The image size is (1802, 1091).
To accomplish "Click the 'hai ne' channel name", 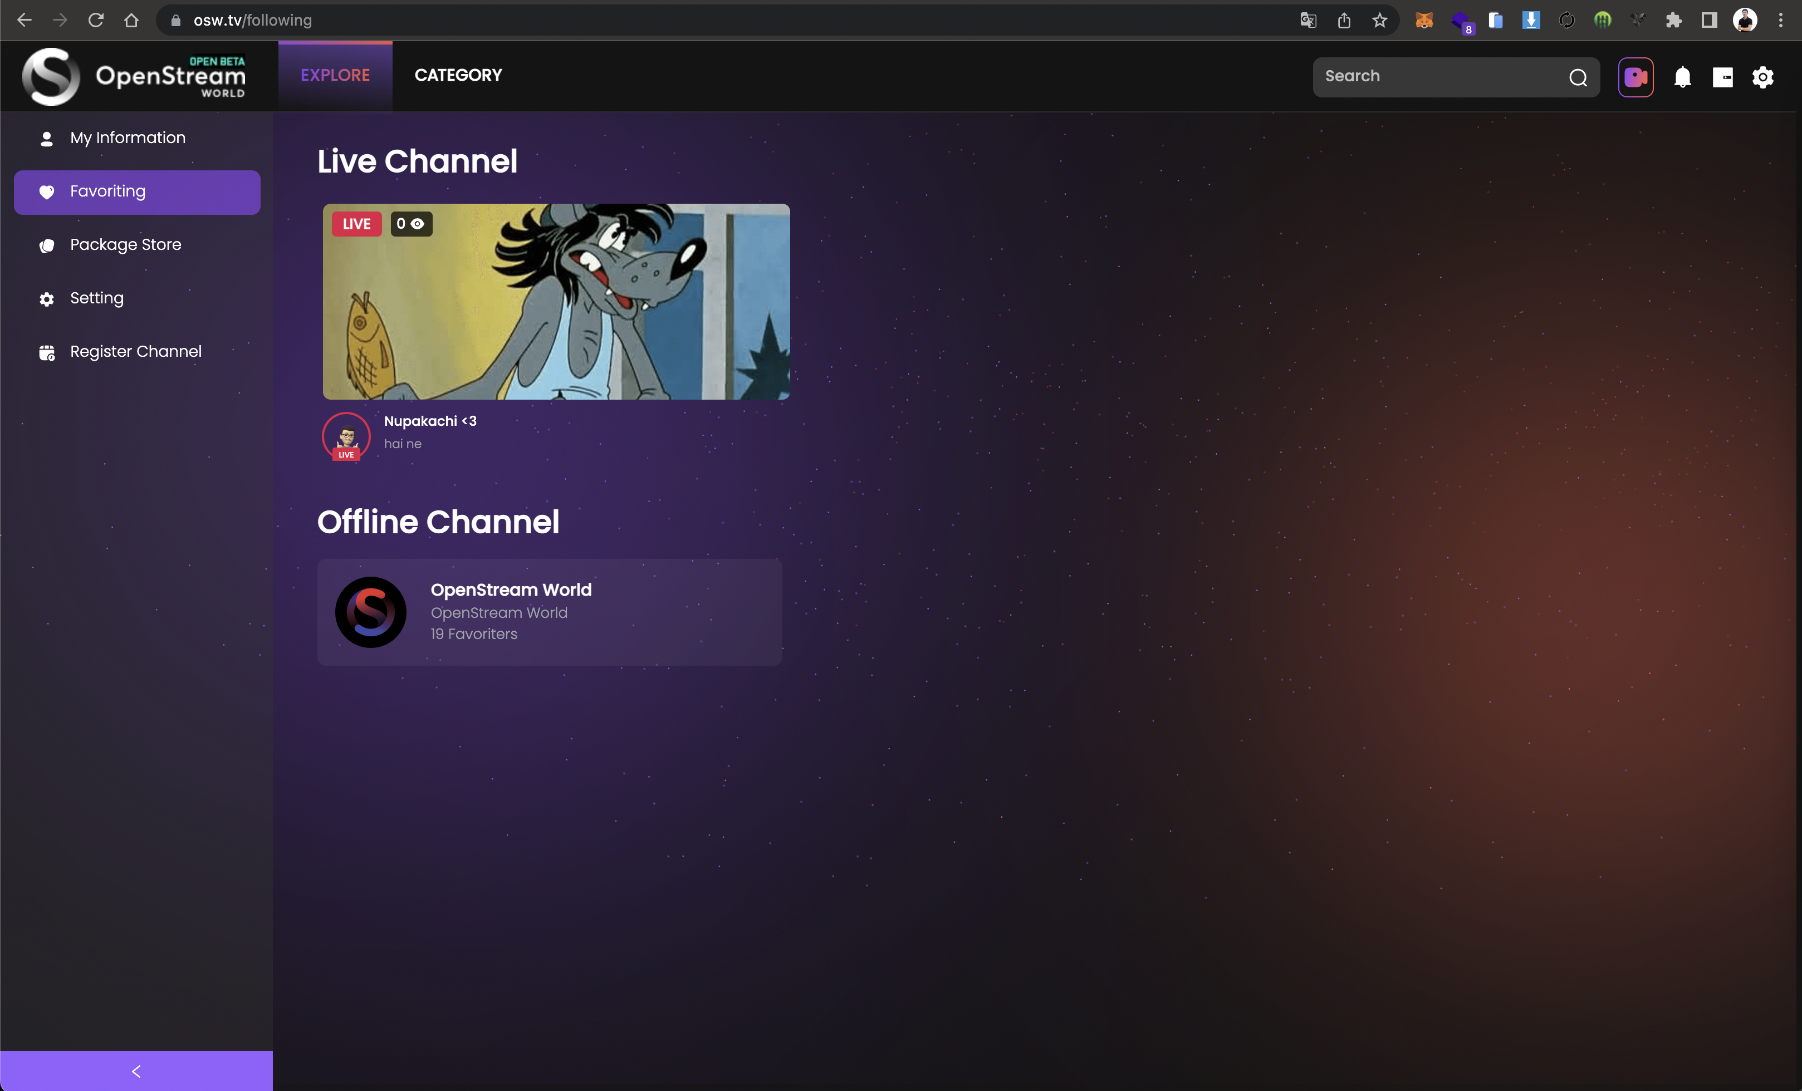I will (402, 444).
